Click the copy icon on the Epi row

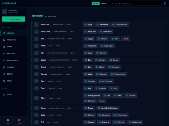36,122
